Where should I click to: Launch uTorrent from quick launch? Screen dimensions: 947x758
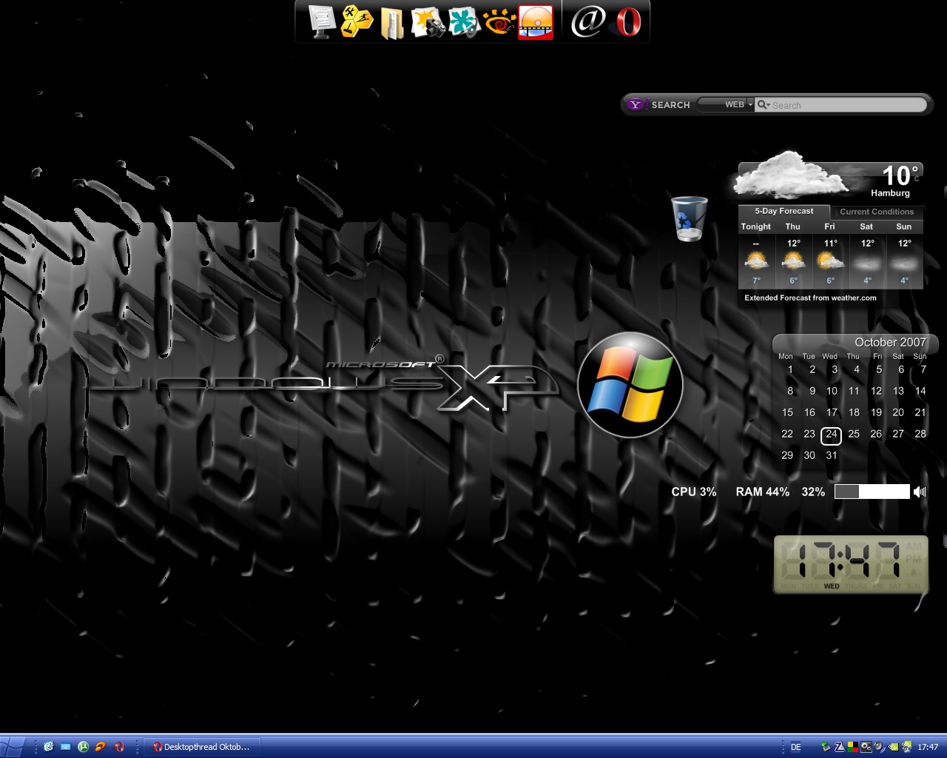pyautogui.click(x=84, y=747)
